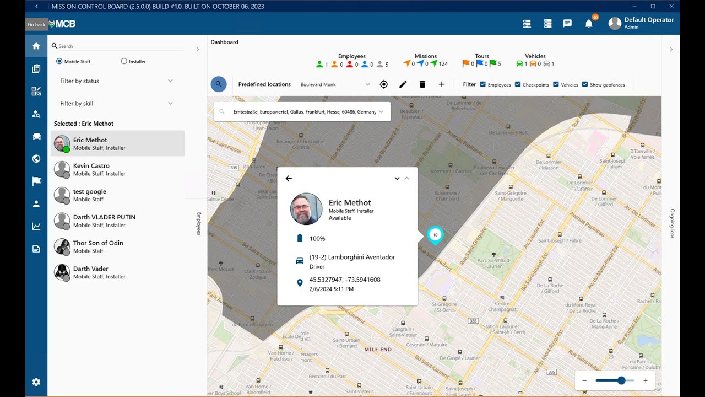705x397 pixels.
Task: Open the clipboard missions sidebar icon
Action: pyautogui.click(x=36, y=68)
